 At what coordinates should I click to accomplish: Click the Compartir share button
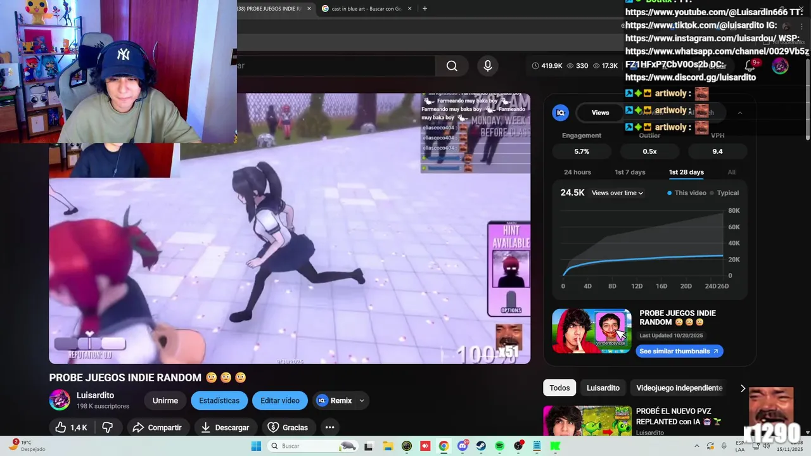(157, 427)
